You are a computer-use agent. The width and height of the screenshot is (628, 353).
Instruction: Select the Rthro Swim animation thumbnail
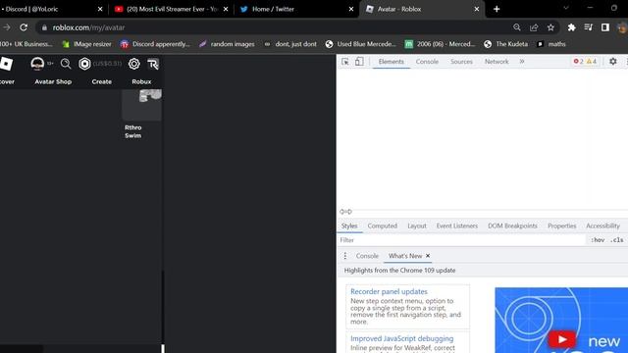coord(141,105)
